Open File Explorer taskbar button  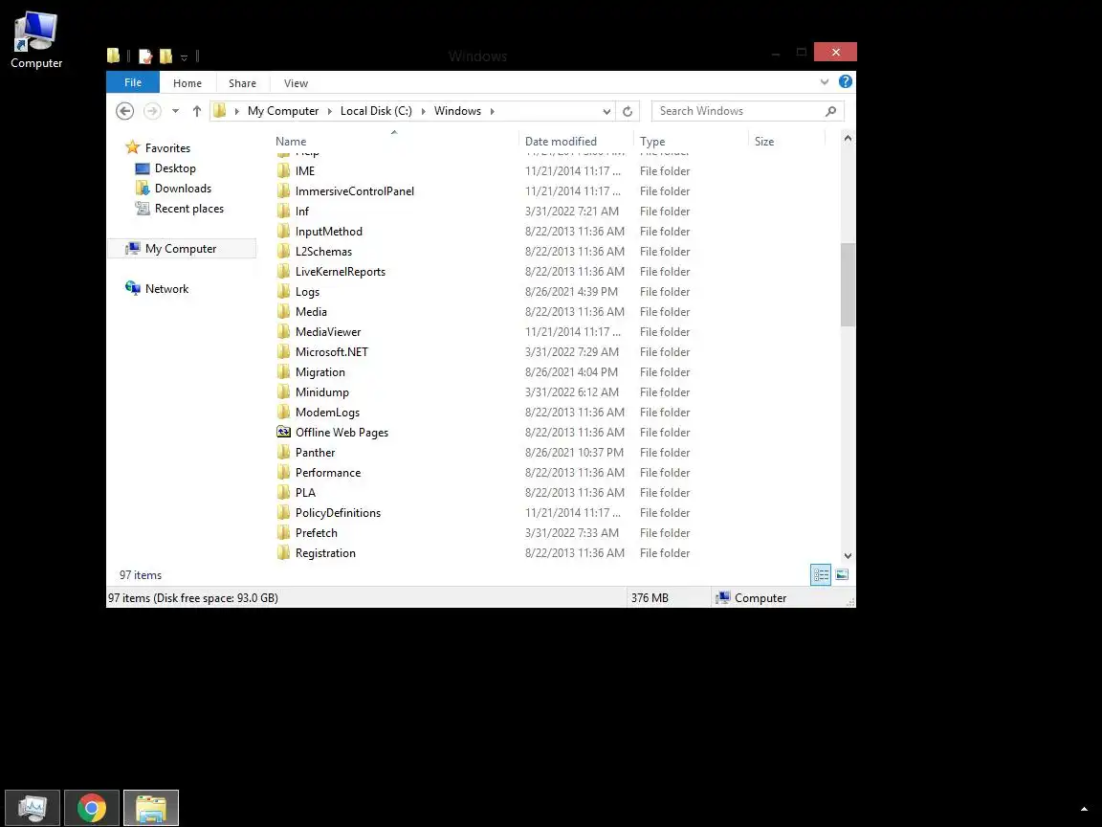(x=151, y=808)
